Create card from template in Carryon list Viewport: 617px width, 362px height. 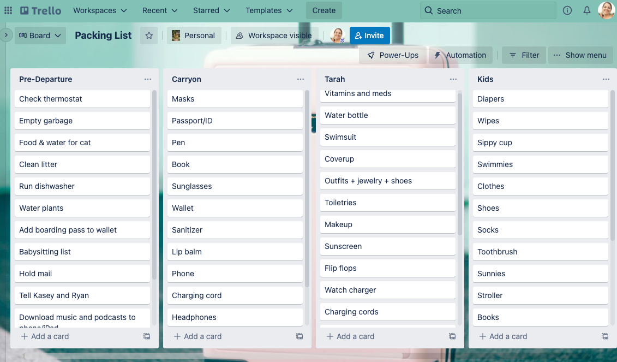pyautogui.click(x=299, y=336)
